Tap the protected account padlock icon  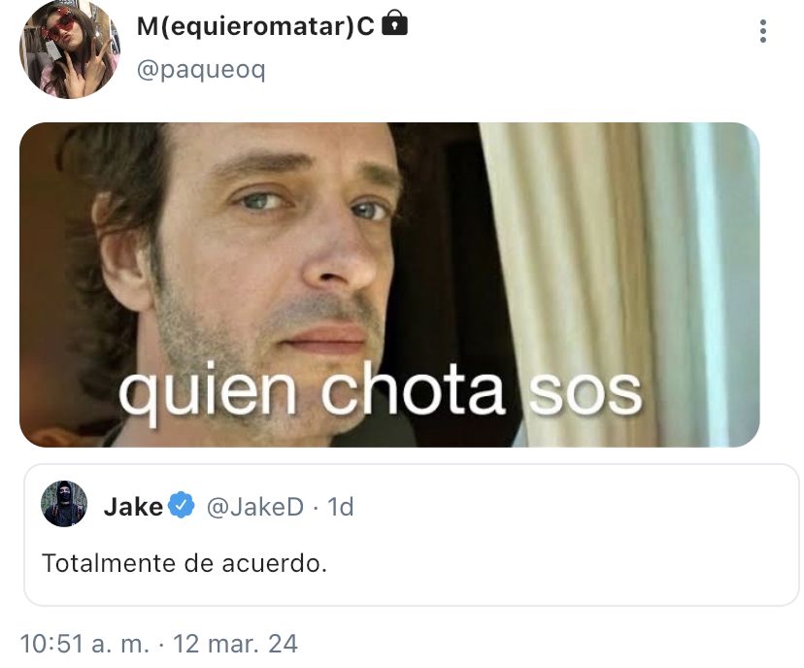tap(395, 23)
